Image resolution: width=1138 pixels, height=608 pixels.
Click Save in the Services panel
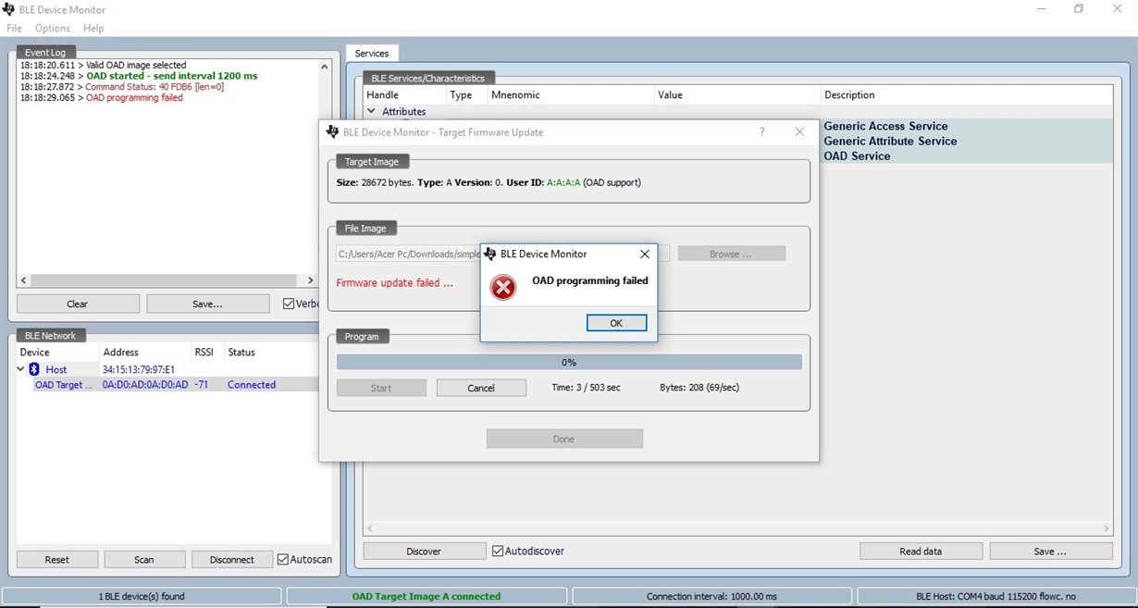[1051, 552]
